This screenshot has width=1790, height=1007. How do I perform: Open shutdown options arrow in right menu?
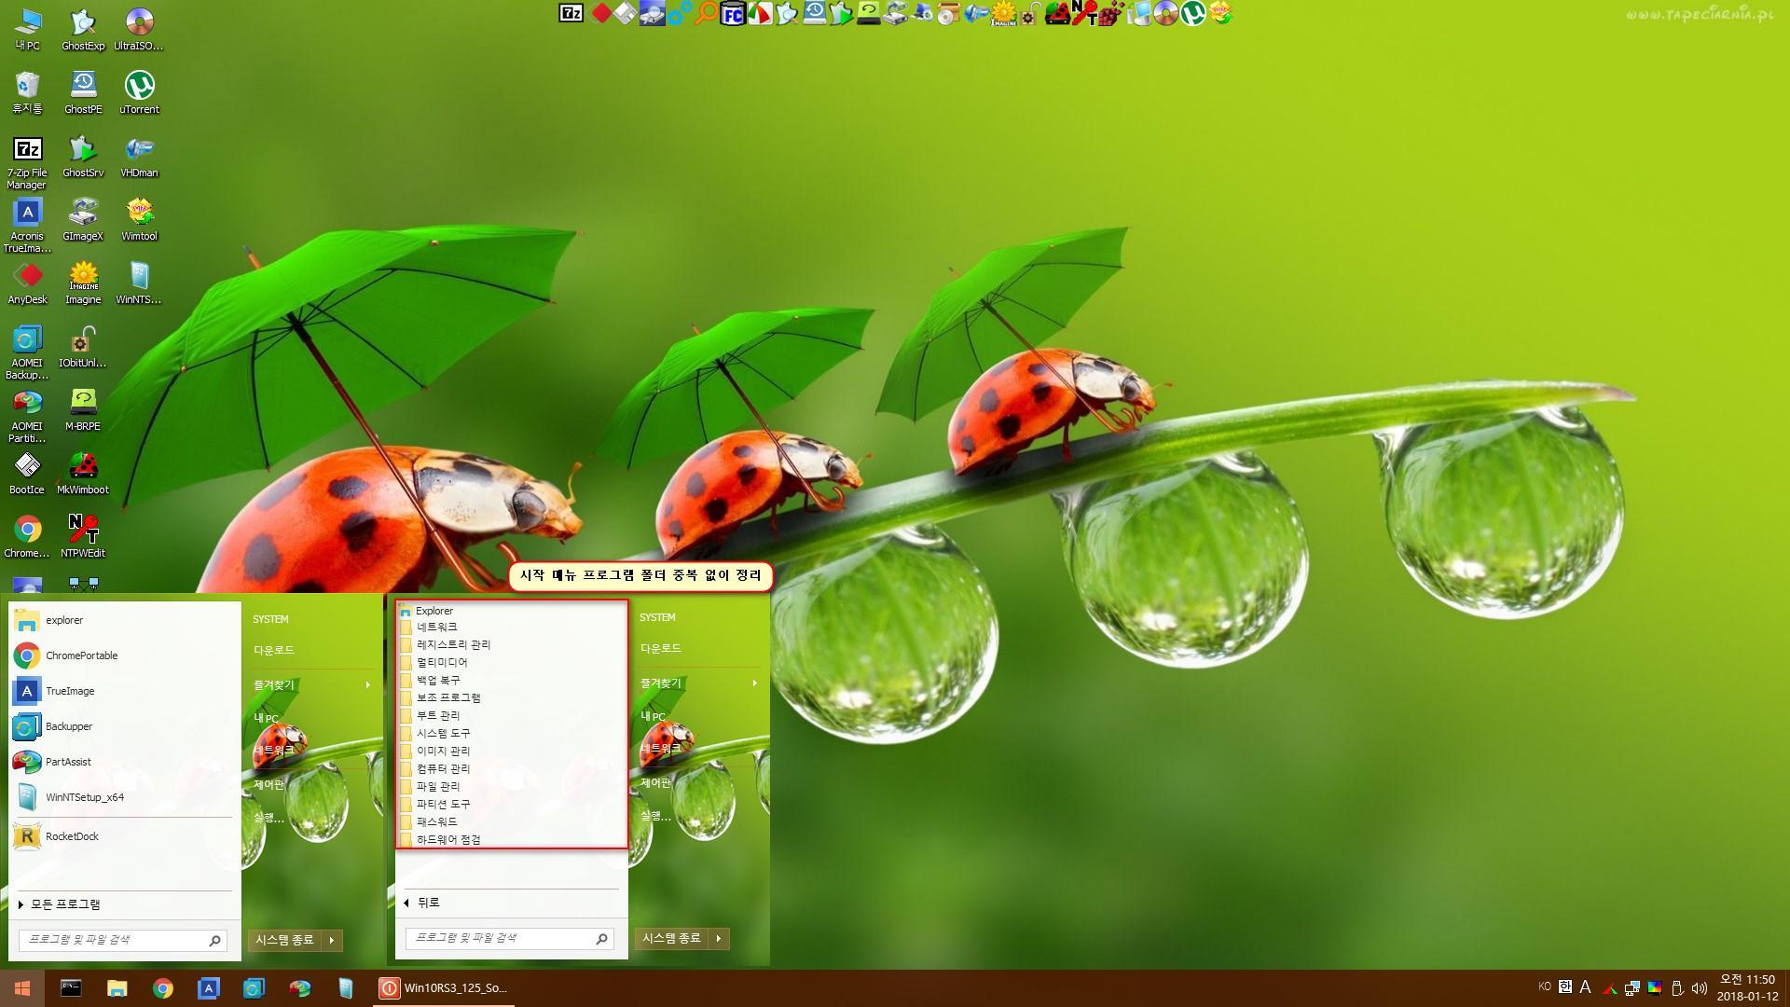(x=719, y=938)
